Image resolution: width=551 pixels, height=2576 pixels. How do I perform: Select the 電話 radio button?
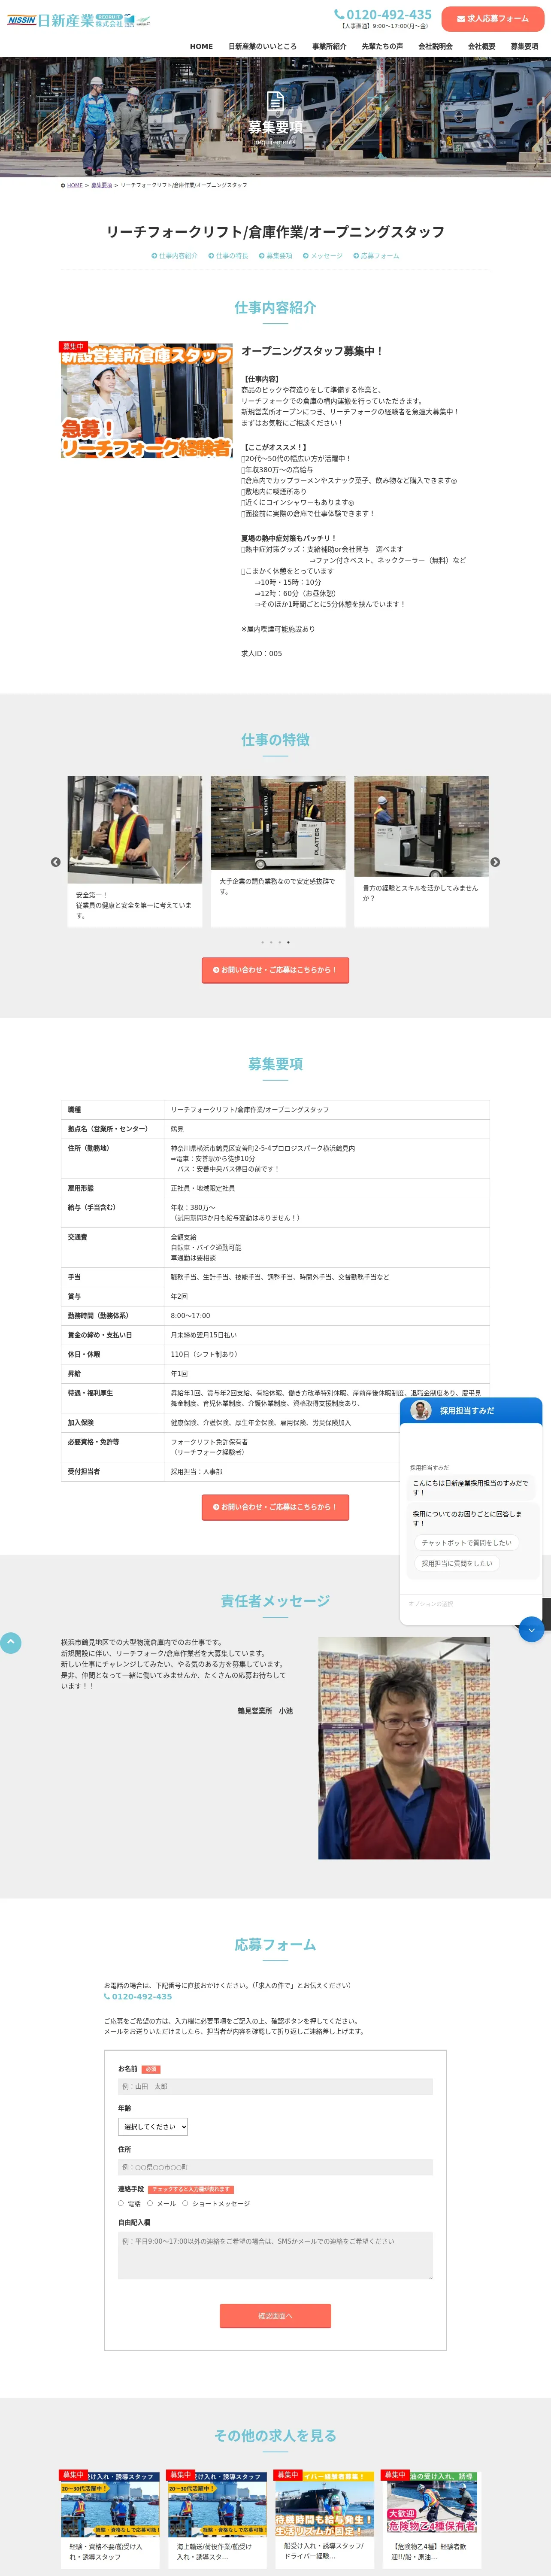[121, 2203]
